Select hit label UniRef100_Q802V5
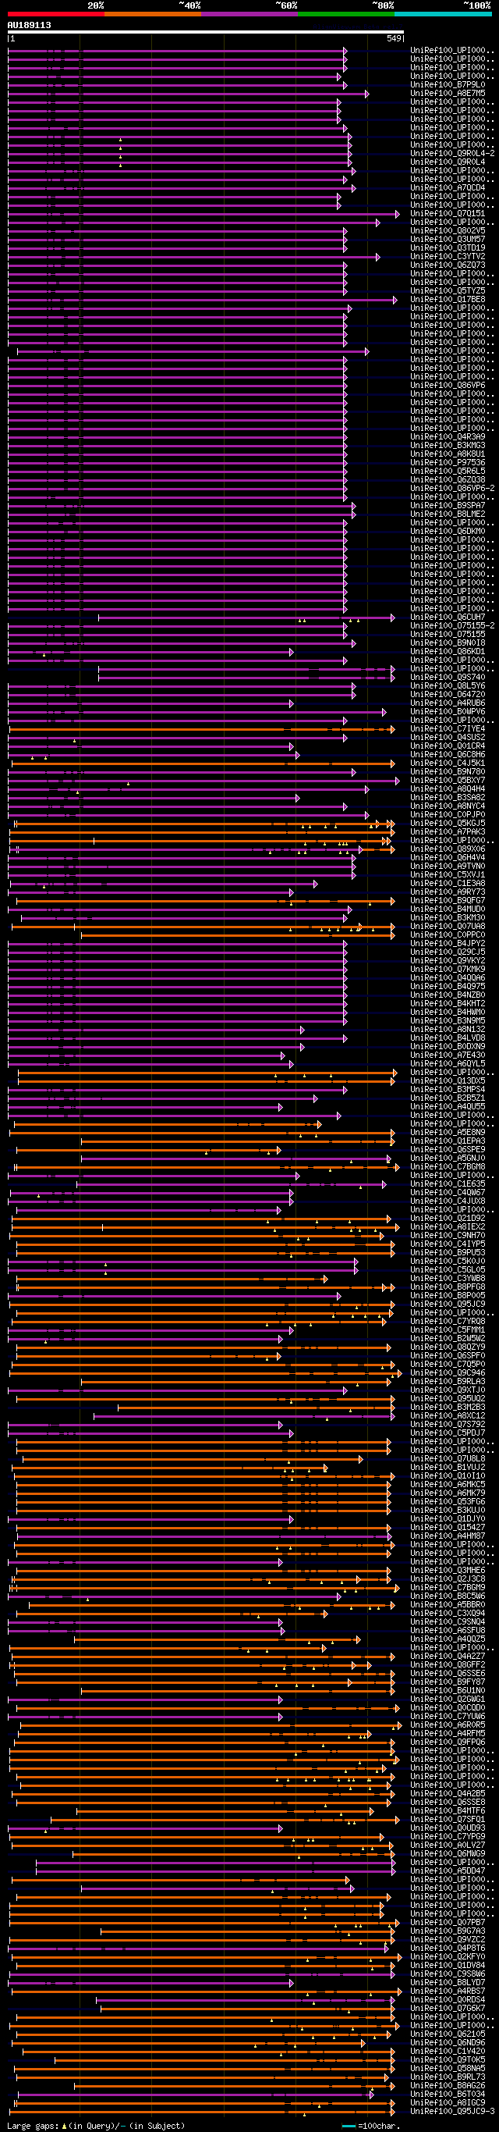Image resolution: width=499 pixels, height=2132 pixels. tap(448, 231)
